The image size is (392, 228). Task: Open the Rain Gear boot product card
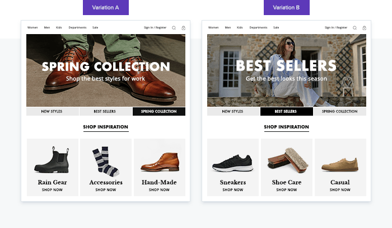click(x=53, y=167)
